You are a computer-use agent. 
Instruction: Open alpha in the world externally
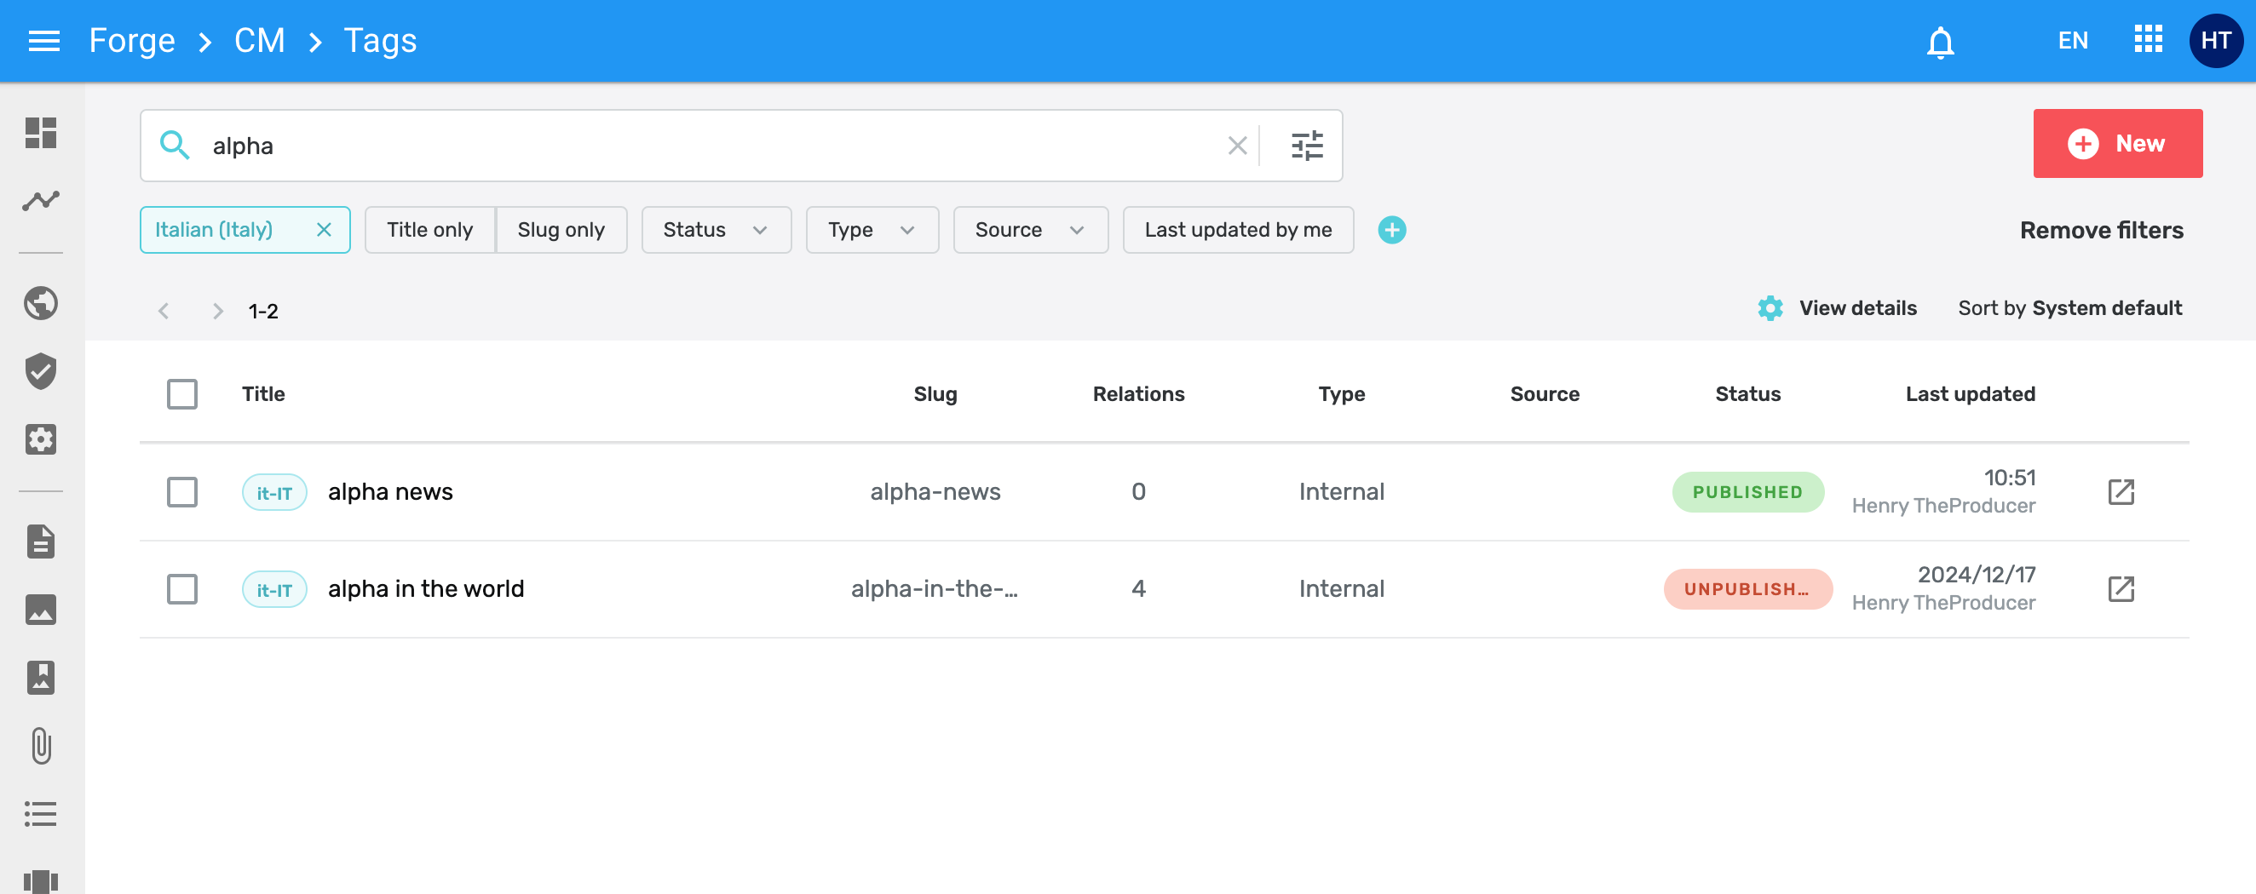(x=2121, y=588)
